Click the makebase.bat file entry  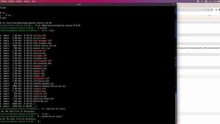click(40, 68)
